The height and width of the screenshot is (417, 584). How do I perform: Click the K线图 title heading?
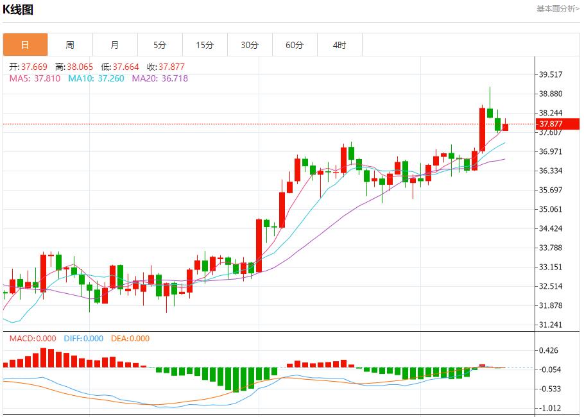18,9
